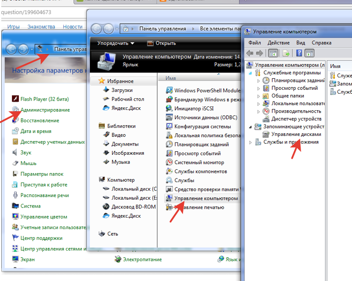Click the Локальная политика безопасности icon
This screenshot has height=281, width=352.
click(169, 135)
